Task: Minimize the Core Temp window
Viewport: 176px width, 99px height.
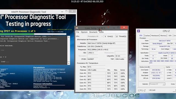Action: tap(114, 28)
